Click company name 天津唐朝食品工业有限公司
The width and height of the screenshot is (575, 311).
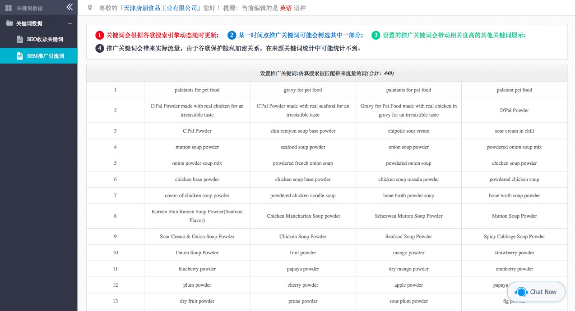(161, 8)
